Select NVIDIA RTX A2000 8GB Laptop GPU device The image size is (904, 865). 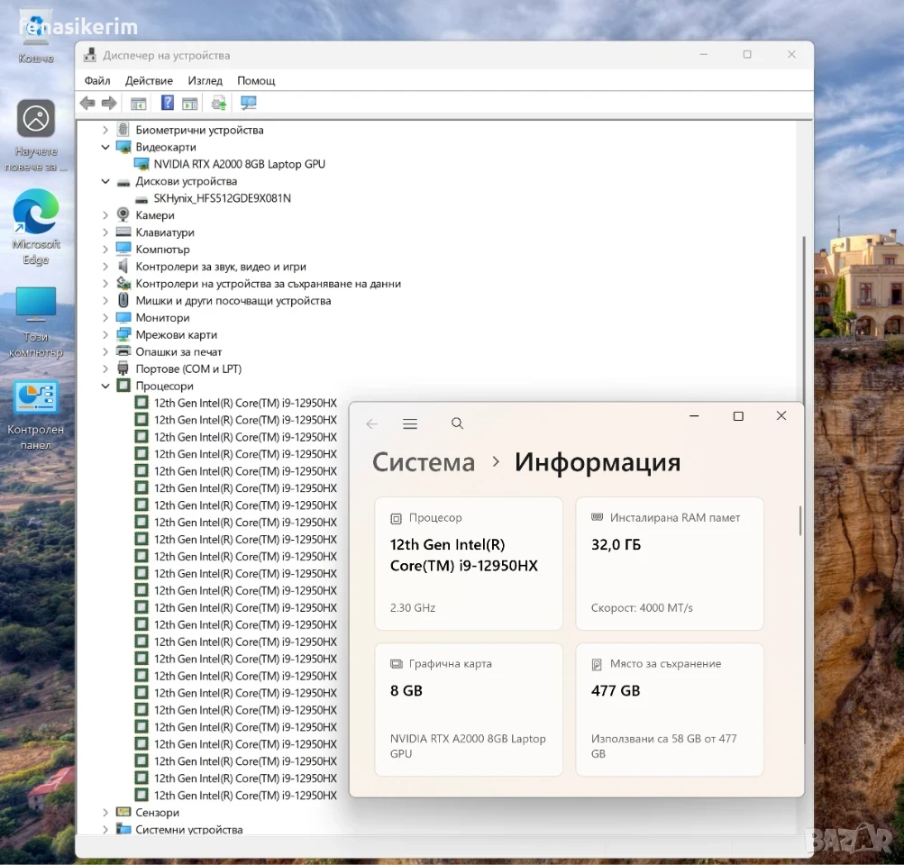click(x=239, y=164)
